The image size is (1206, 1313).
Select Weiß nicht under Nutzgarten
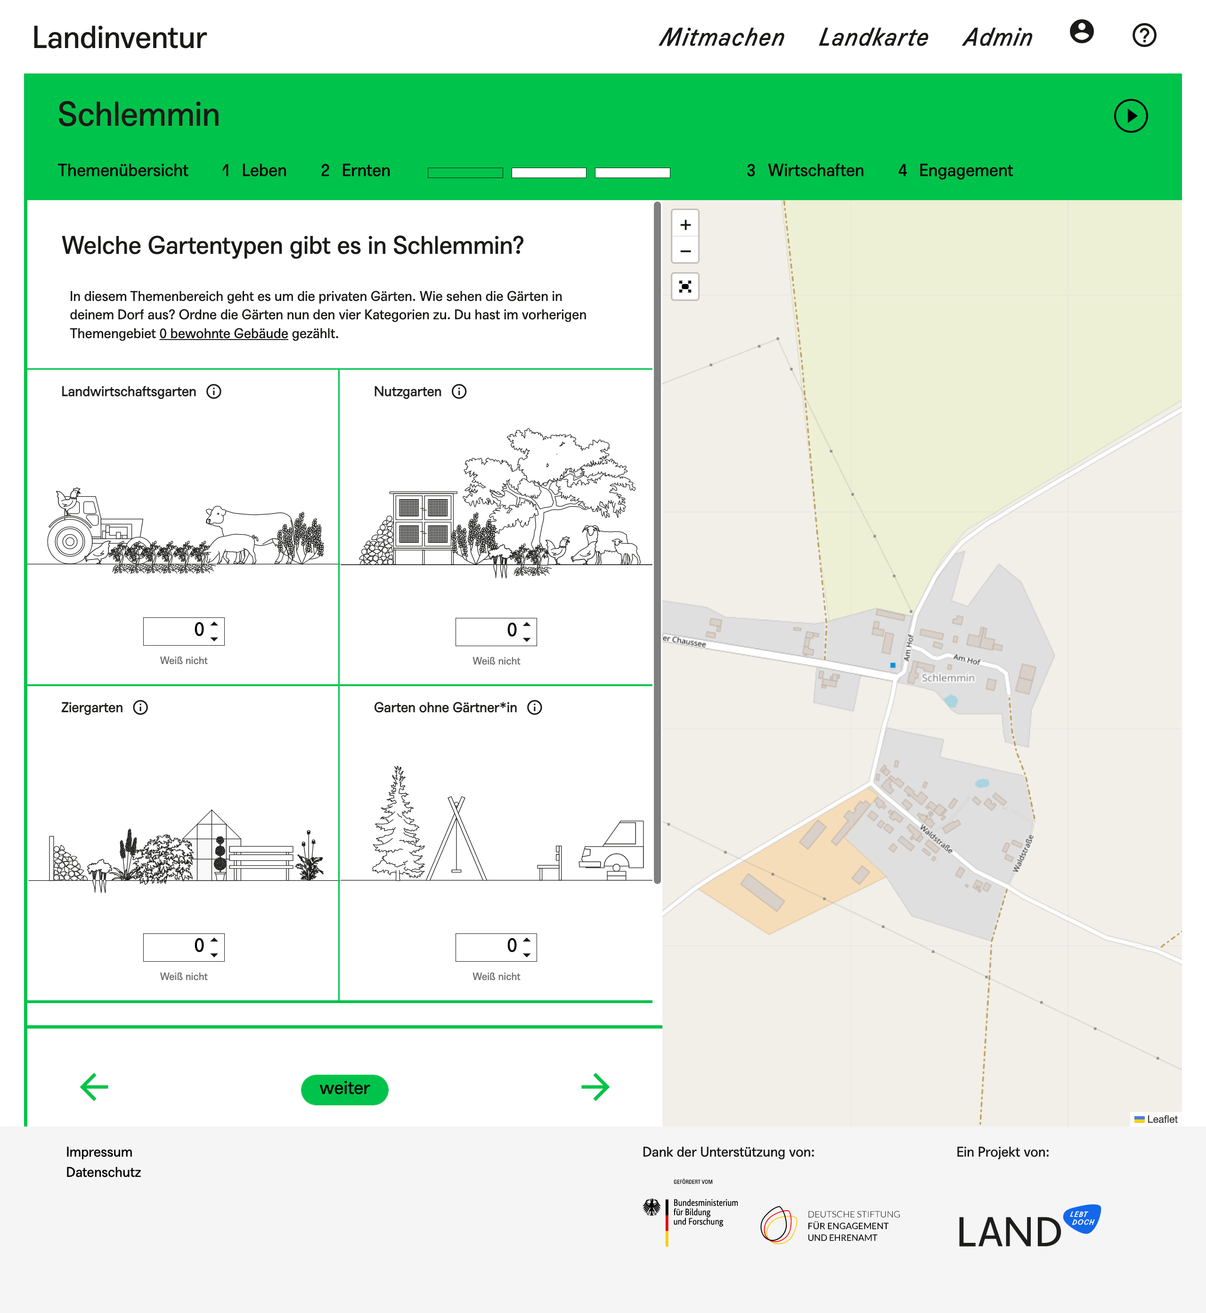[496, 661]
